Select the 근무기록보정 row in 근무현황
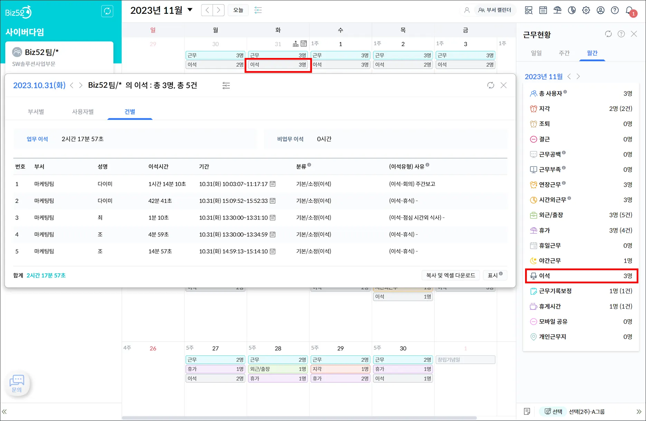646x421 pixels. point(581,291)
